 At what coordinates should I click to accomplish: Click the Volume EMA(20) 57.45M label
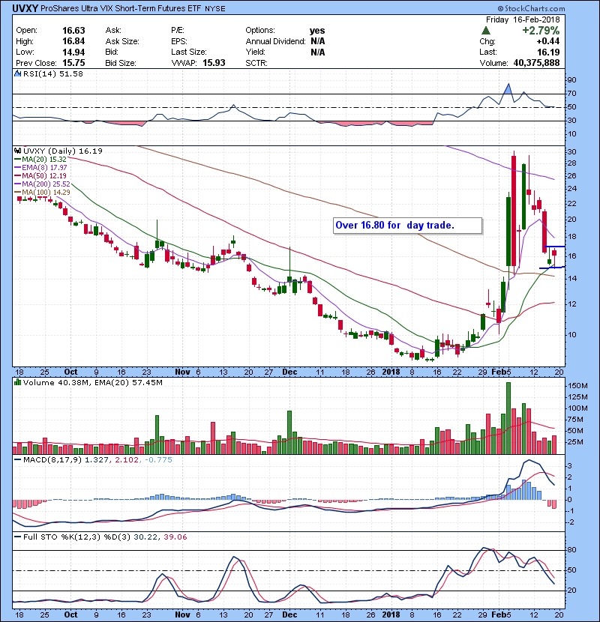[129, 383]
